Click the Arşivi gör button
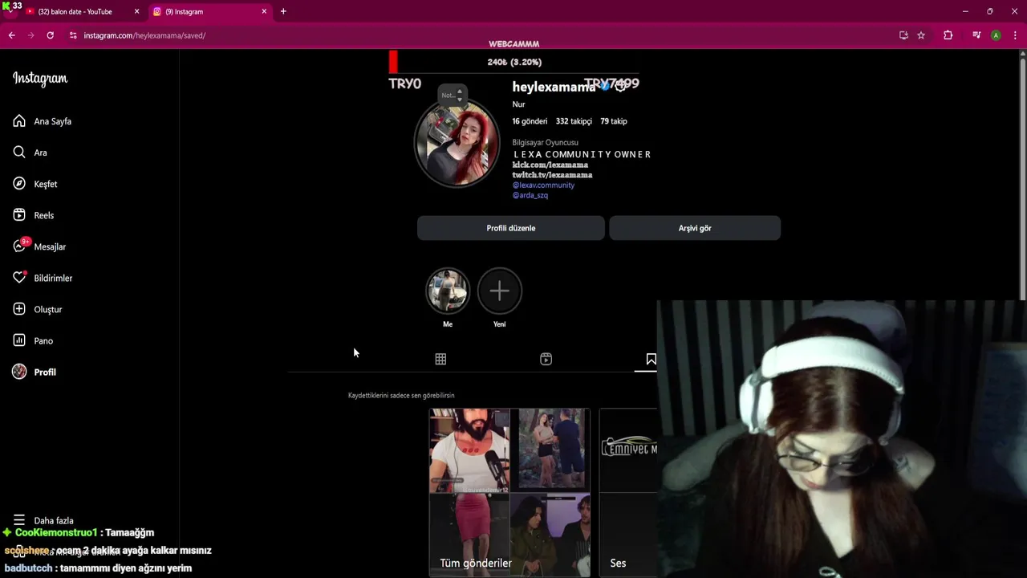Screen dimensions: 1027x578 pos(695,228)
